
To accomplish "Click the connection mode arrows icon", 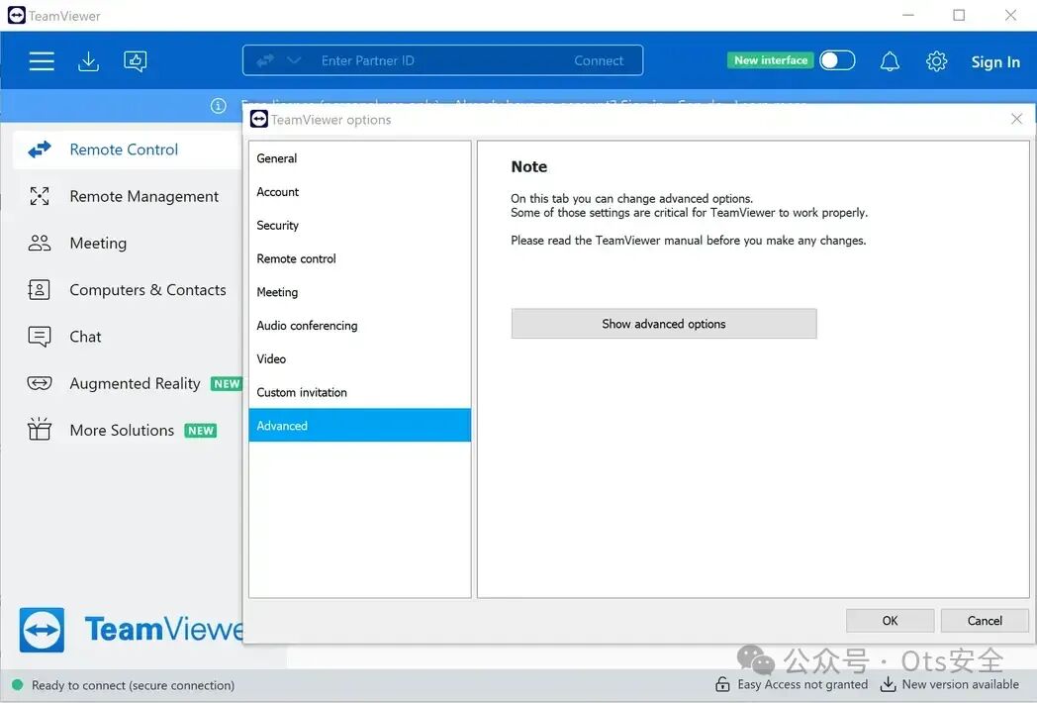I will coord(265,61).
